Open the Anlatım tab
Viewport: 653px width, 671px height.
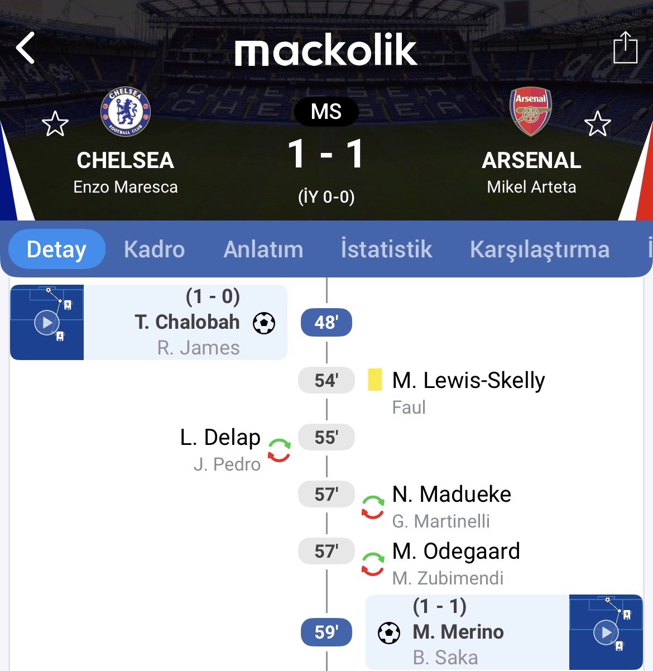pos(263,250)
